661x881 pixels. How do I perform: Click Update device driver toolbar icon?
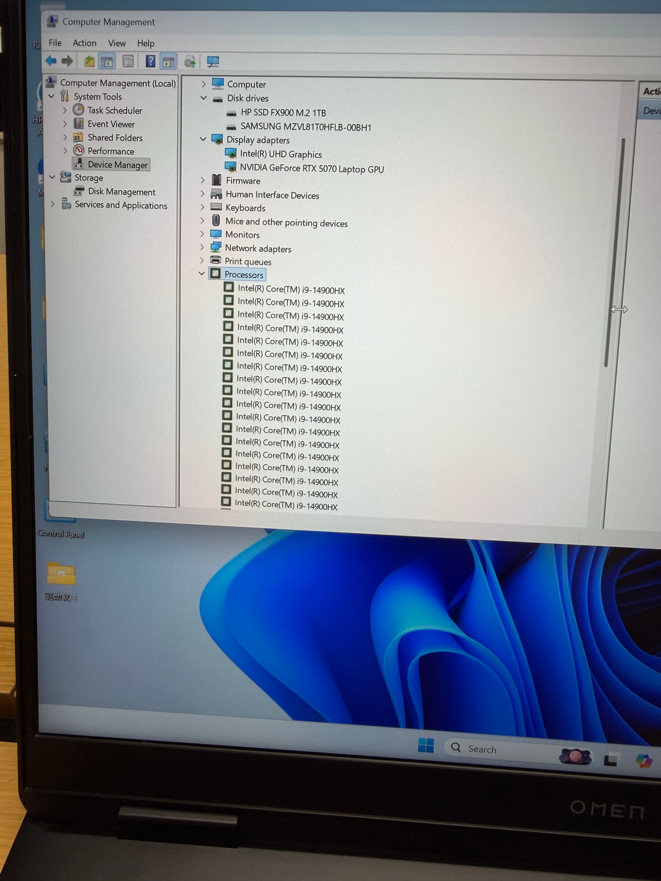(190, 62)
